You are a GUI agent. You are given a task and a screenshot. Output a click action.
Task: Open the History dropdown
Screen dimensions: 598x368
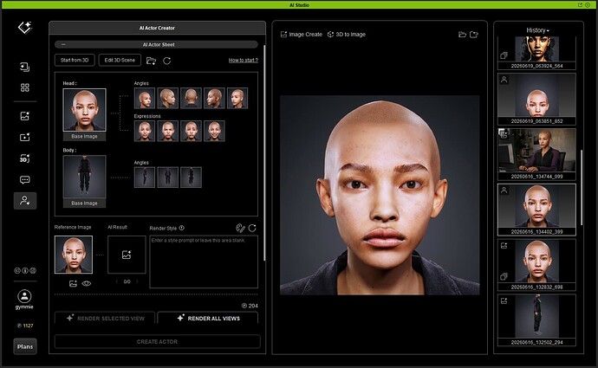tap(537, 30)
